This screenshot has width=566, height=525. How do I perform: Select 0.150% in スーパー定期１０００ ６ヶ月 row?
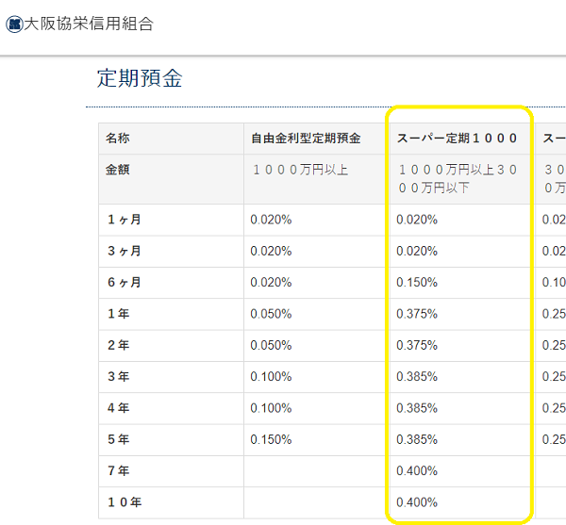pyautogui.click(x=417, y=283)
